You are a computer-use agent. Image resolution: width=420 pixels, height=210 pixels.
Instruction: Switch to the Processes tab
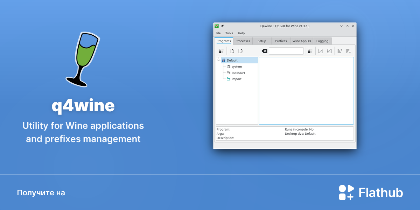[x=243, y=41]
